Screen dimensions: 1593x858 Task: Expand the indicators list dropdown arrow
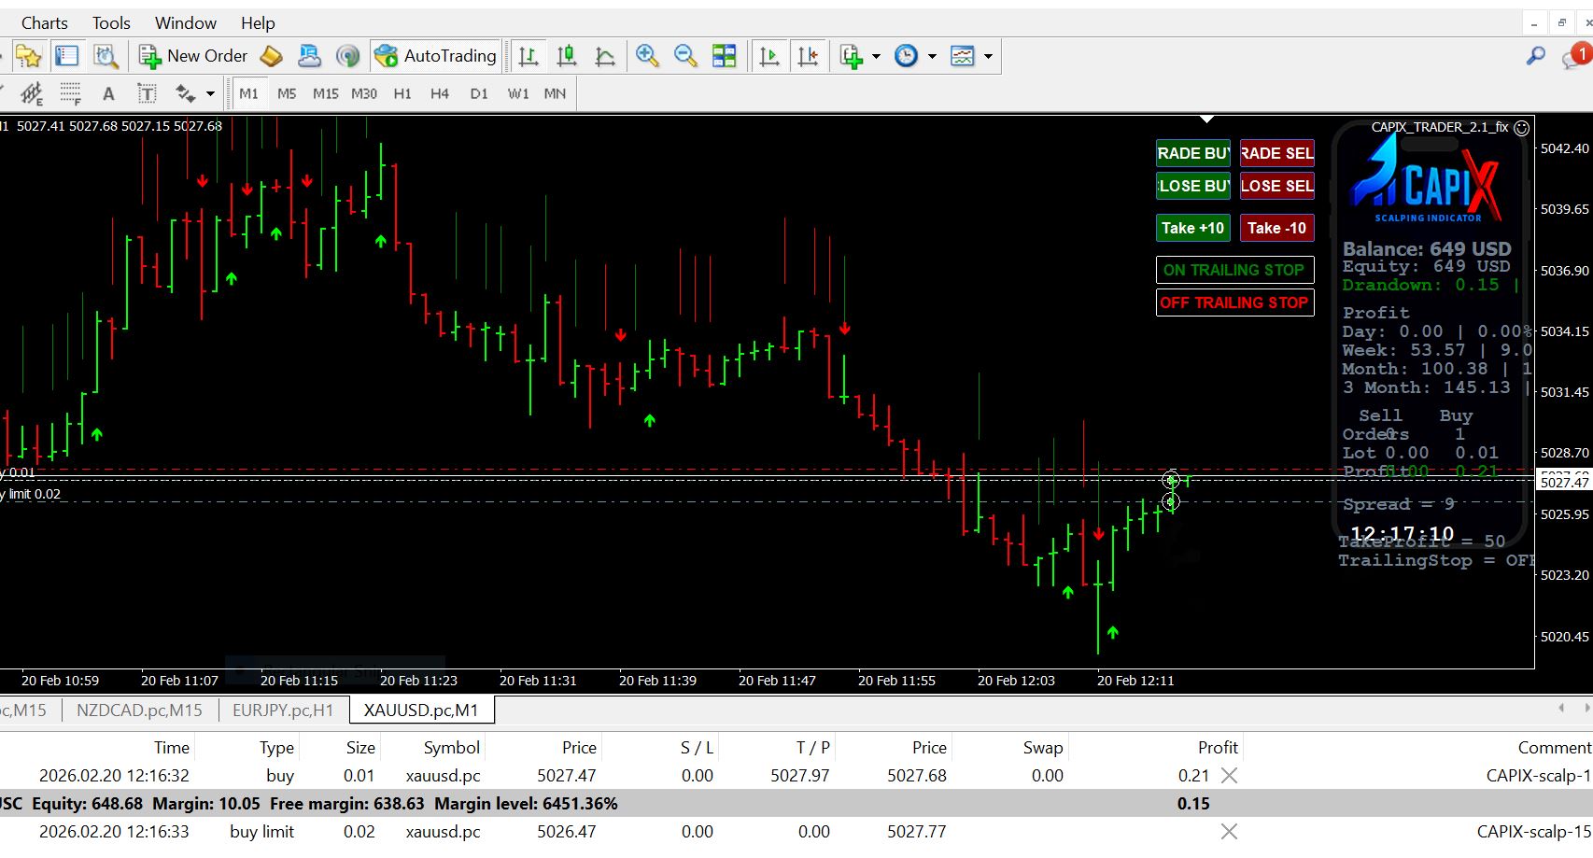(x=876, y=56)
